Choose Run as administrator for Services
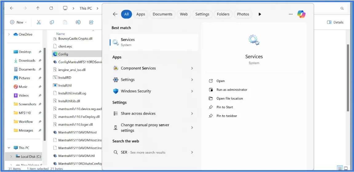 point(232,90)
